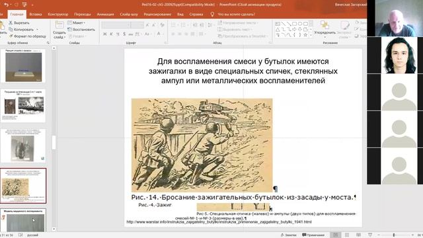Select the rectangle shape in shapes gallery
The height and width of the screenshot is (238, 423).
(294, 24)
